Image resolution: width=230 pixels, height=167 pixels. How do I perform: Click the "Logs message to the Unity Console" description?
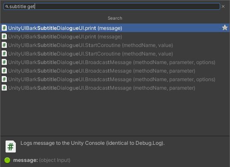pos(93,143)
